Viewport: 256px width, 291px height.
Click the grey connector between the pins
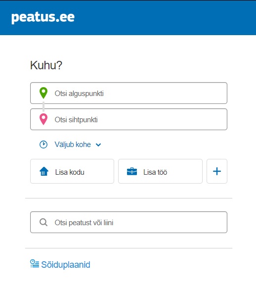[43, 106]
